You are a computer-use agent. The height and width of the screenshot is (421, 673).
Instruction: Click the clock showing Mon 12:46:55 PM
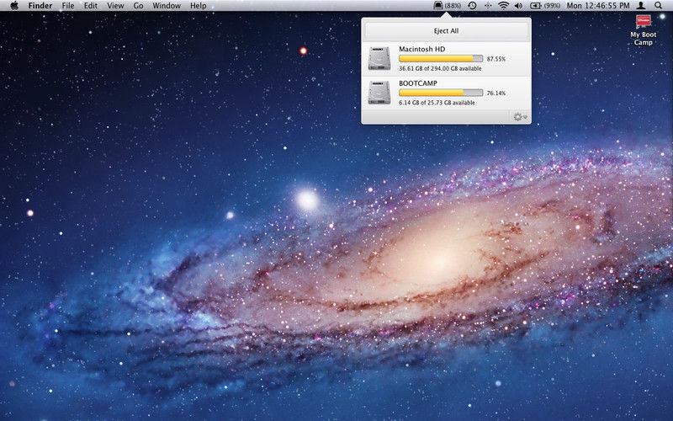[598, 6]
